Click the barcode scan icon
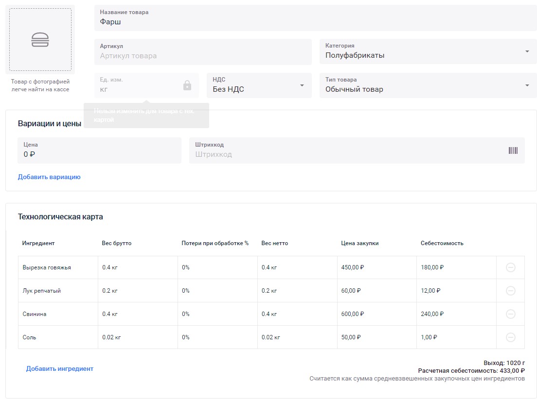The height and width of the screenshot is (399, 537). coord(513,150)
